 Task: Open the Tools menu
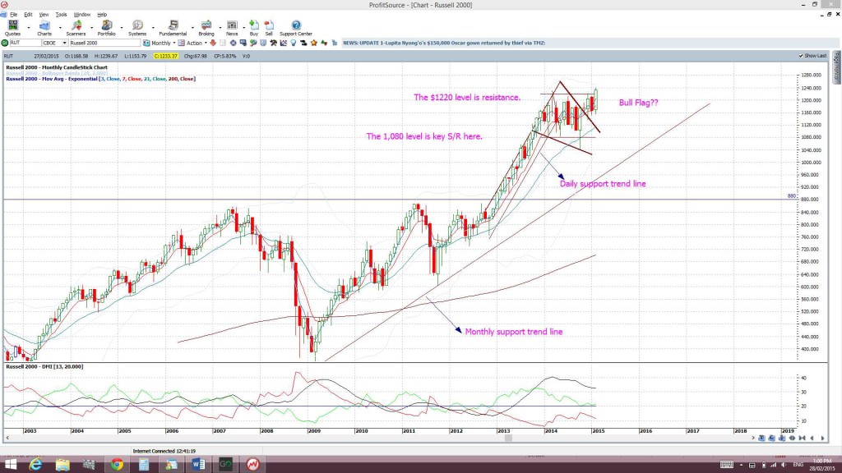61,15
